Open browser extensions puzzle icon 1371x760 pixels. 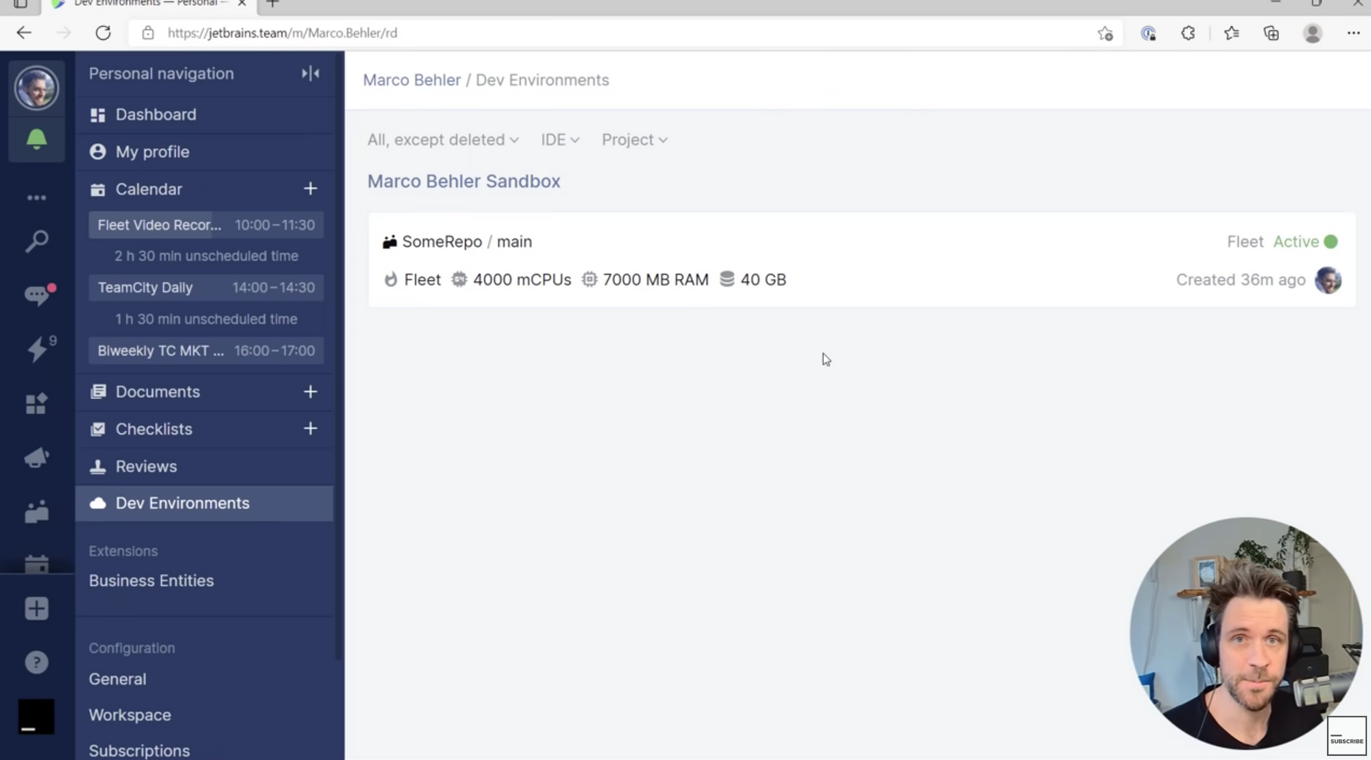tap(1188, 33)
